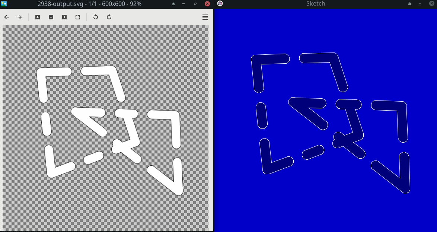Close the 2938-output.svg viewer window
Screen dimensions: 437x232
(207, 4)
